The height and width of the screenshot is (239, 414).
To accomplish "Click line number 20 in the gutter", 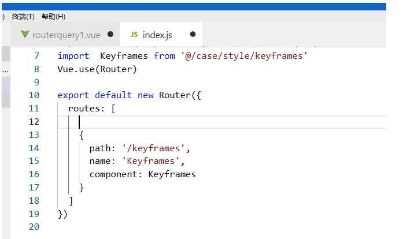I will pyautogui.click(x=34, y=227).
